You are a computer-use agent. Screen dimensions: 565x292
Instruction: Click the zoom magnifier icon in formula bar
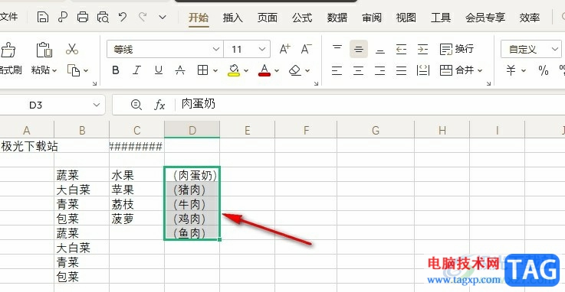pyautogui.click(x=136, y=105)
